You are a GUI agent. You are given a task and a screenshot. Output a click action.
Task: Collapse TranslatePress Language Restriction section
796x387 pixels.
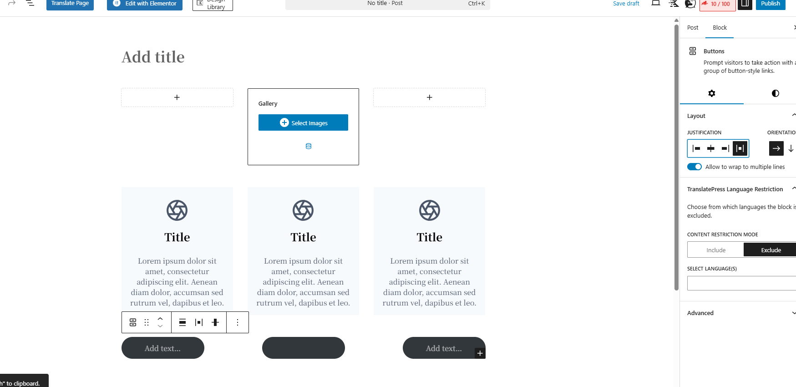793,189
